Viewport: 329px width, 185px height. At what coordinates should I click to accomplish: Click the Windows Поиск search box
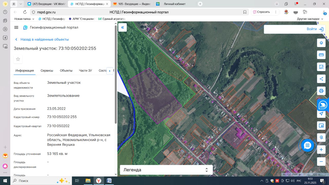[x=41, y=181]
